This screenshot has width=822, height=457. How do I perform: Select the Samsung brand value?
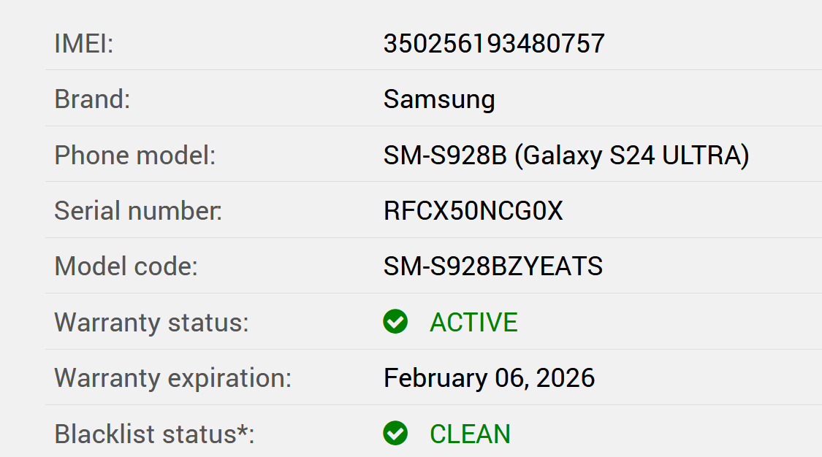tap(439, 99)
